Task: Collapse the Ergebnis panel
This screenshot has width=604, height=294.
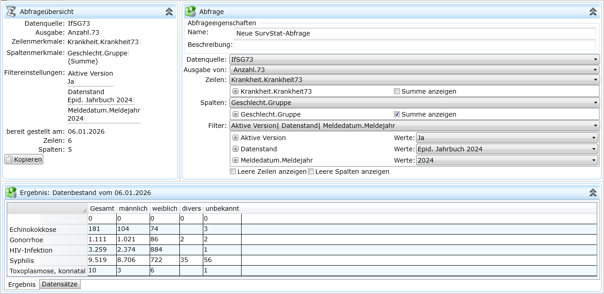Action: click(x=593, y=193)
